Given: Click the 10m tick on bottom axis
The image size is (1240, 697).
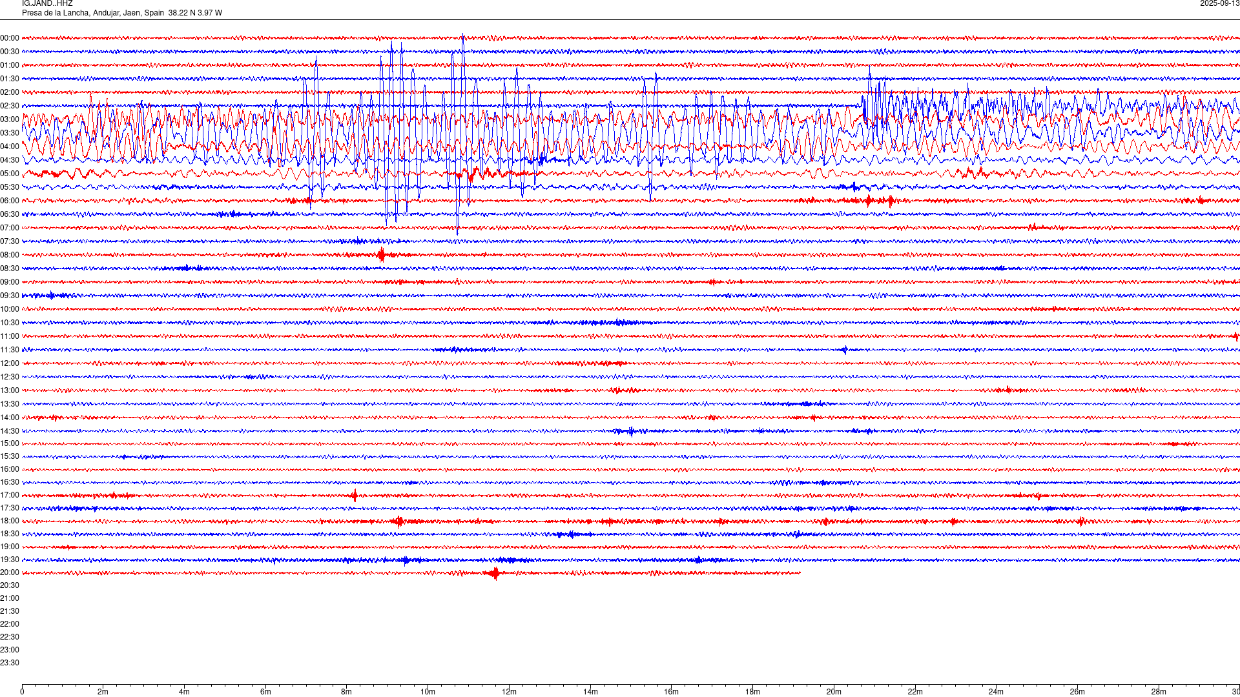Looking at the screenshot, I should tap(428, 692).
